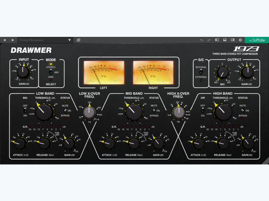Screen dimensions: 269x201
Task: Click the Mid Band threshold knob
Action: [x=134, y=112]
